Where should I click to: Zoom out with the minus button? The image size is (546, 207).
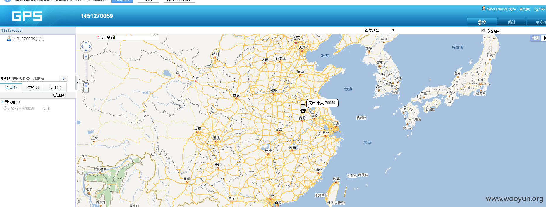(x=86, y=90)
